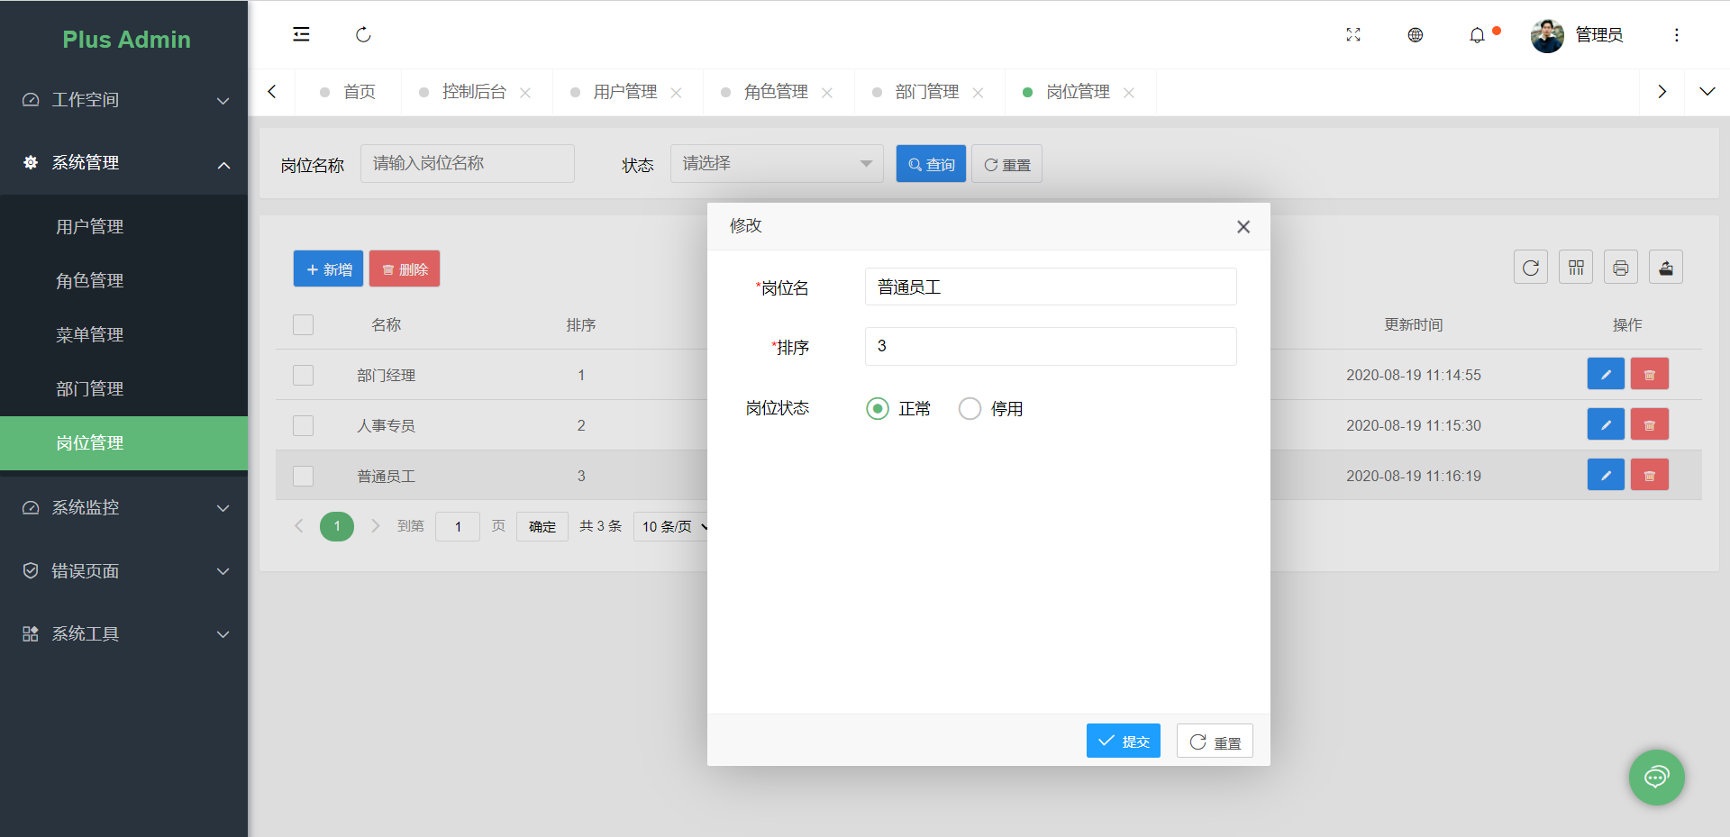Screen dimensions: 1730x837
Task: Click the 岗位名 input in dialog
Action: (x=1051, y=287)
